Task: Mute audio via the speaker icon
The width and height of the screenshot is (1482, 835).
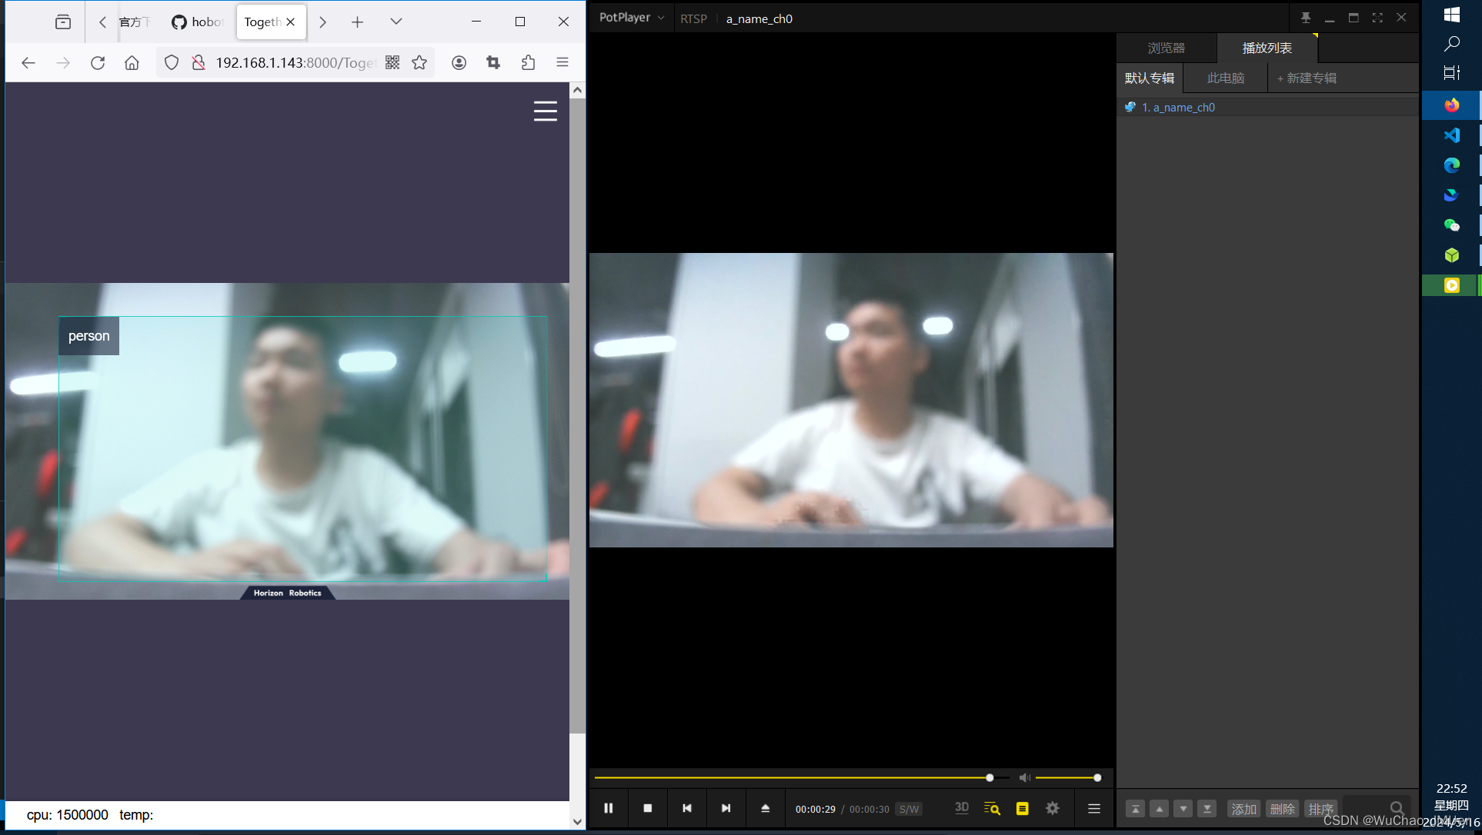Action: click(x=1024, y=777)
